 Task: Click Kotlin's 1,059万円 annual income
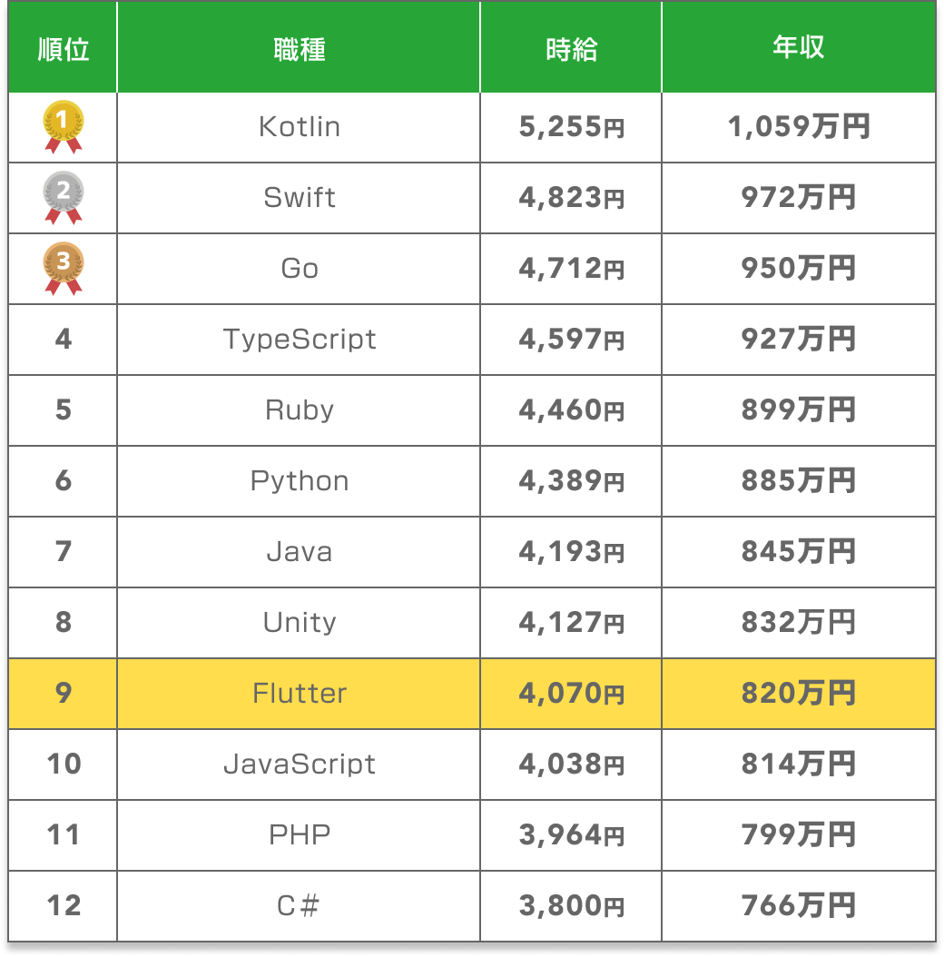pyautogui.click(x=799, y=127)
